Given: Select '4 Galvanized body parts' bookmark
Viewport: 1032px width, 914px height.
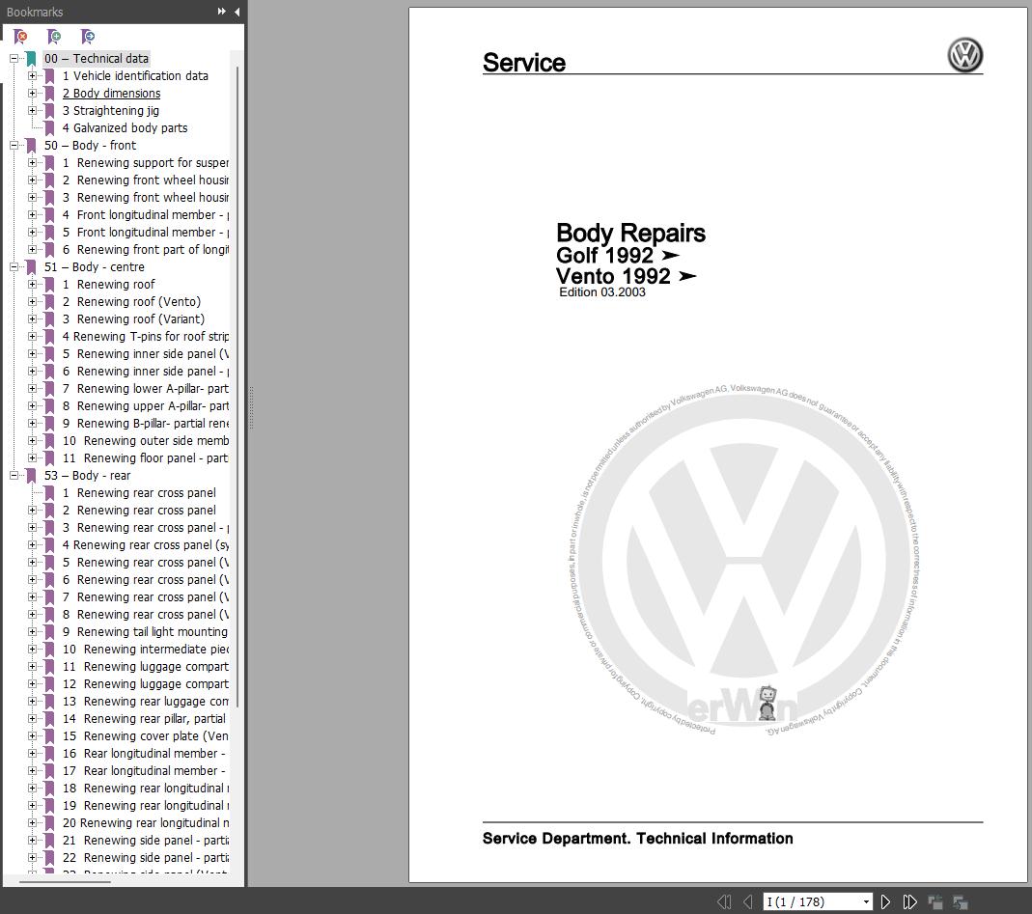Looking at the screenshot, I should click(x=126, y=127).
